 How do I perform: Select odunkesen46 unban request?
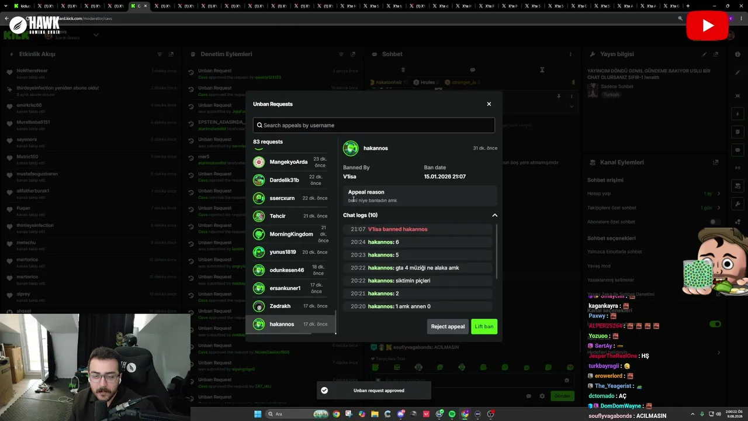click(x=290, y=270)
